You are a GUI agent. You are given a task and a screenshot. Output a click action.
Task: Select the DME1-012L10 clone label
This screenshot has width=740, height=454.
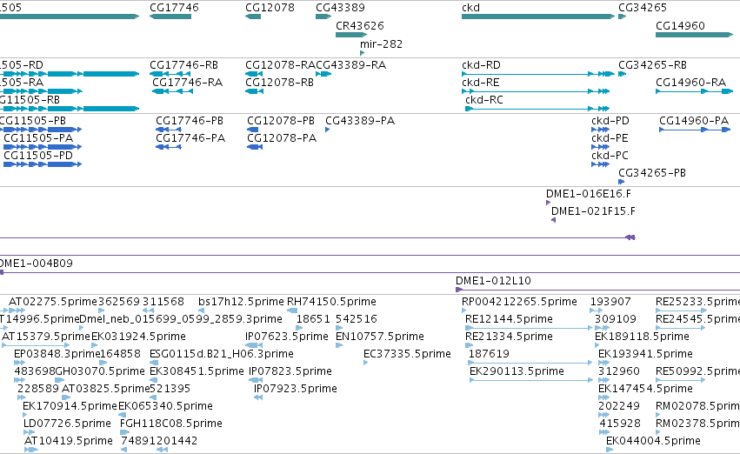[493, 281]
